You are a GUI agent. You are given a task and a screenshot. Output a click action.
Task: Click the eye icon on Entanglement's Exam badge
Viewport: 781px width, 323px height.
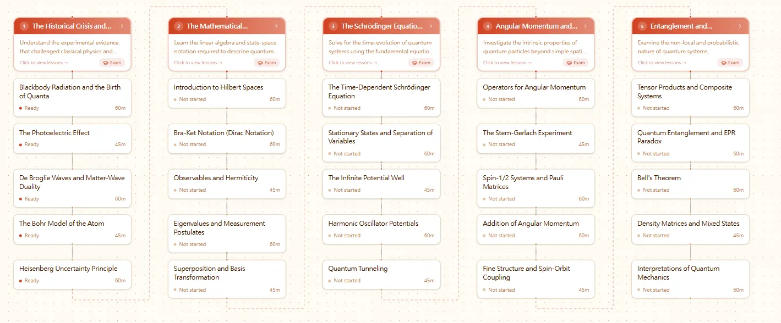[x=724, y=63]
